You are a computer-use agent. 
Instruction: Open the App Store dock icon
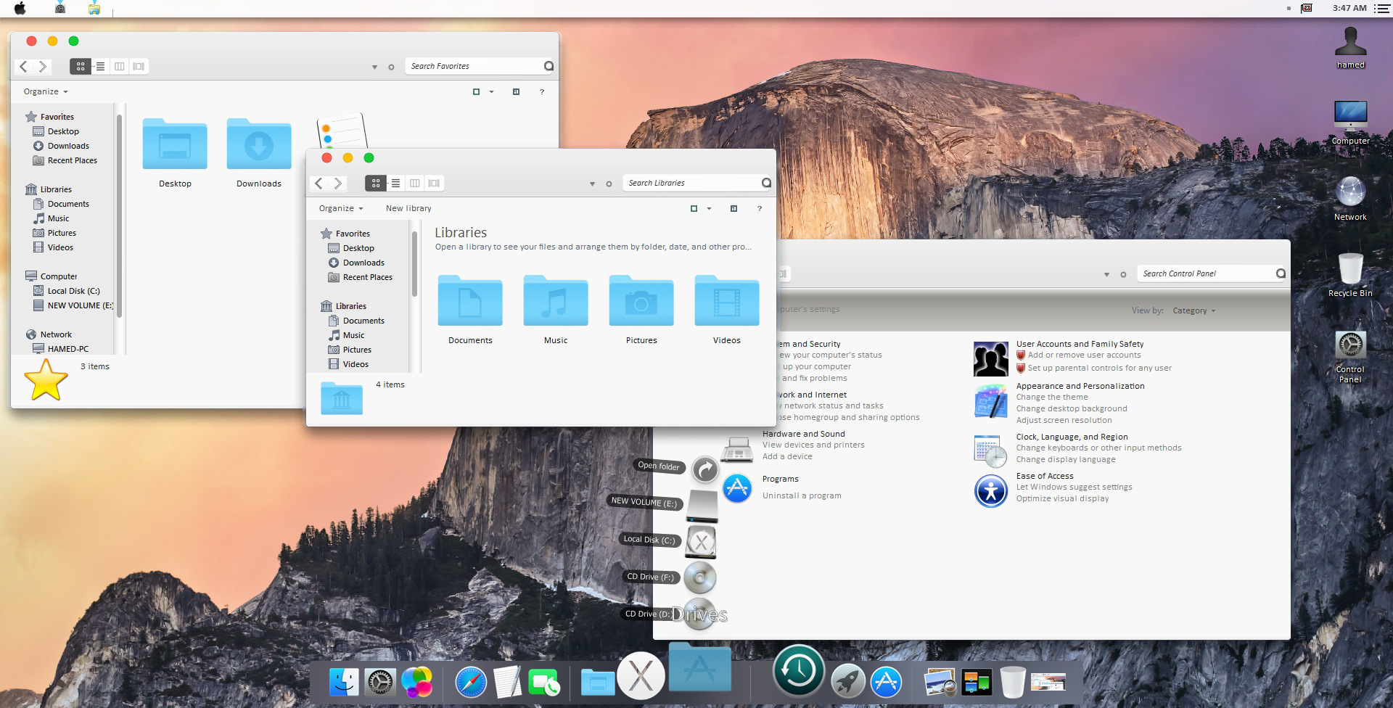click(x=886, y=682)
